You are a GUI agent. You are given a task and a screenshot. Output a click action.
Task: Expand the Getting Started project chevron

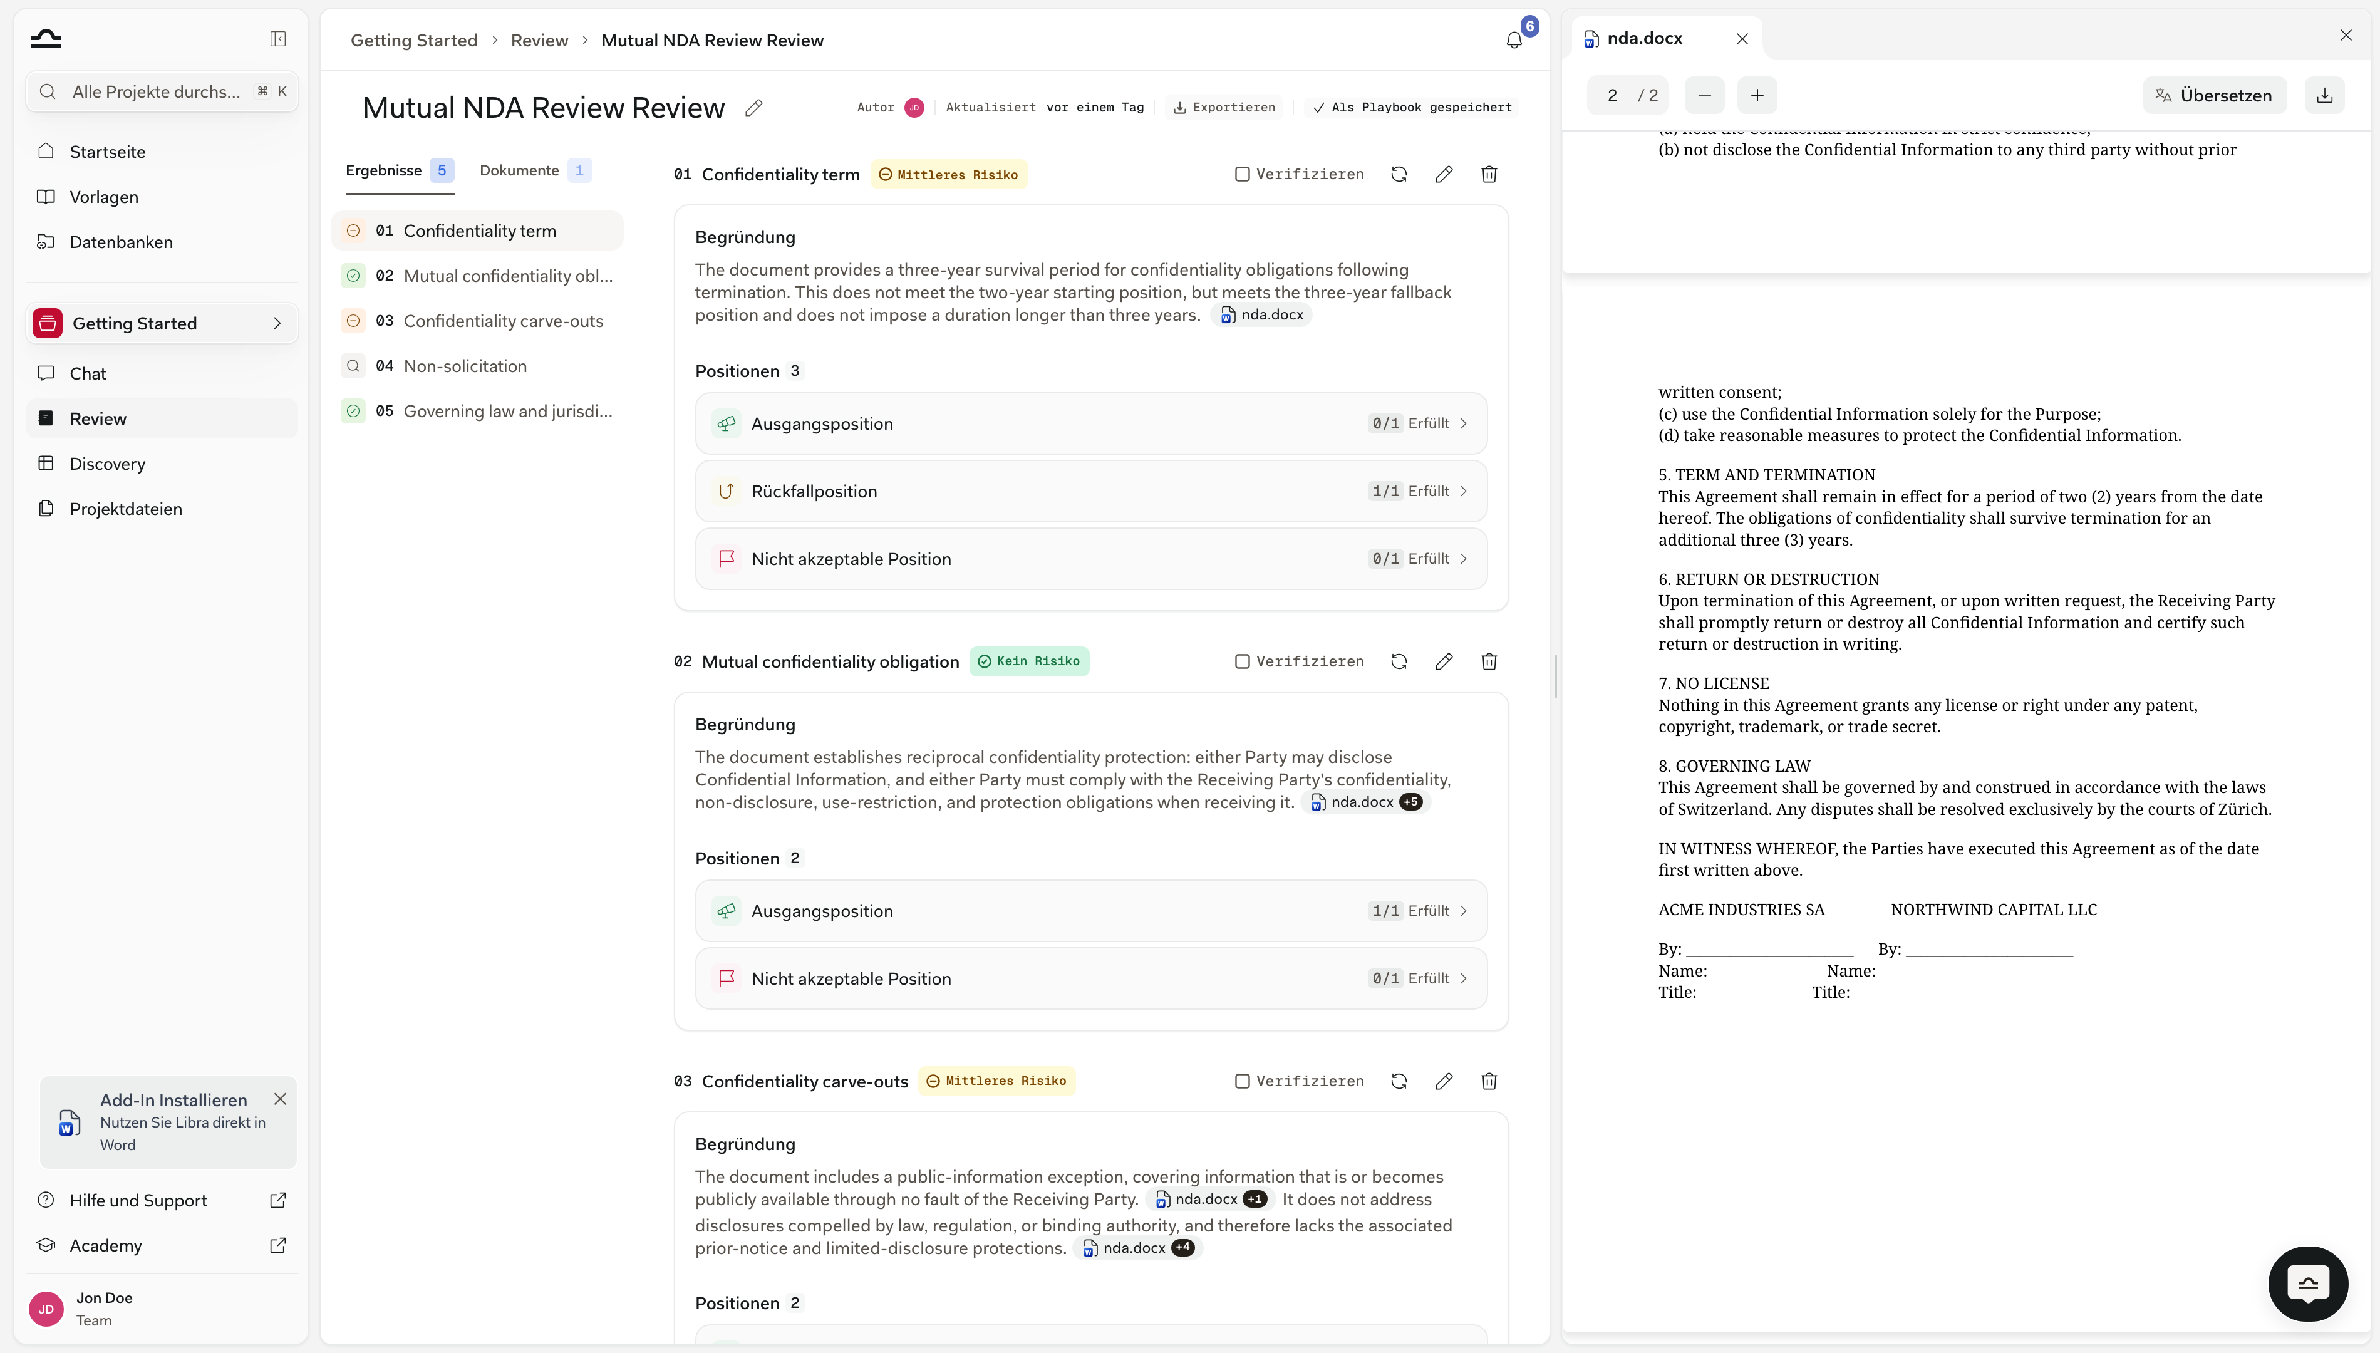(277, 323)
